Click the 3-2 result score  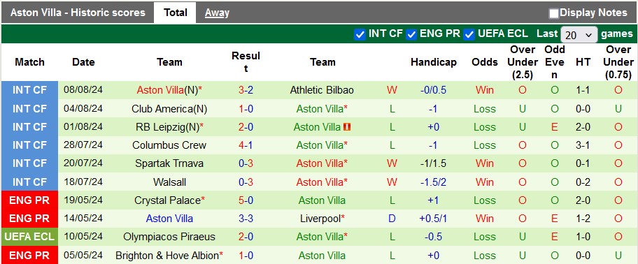point(246,90)
